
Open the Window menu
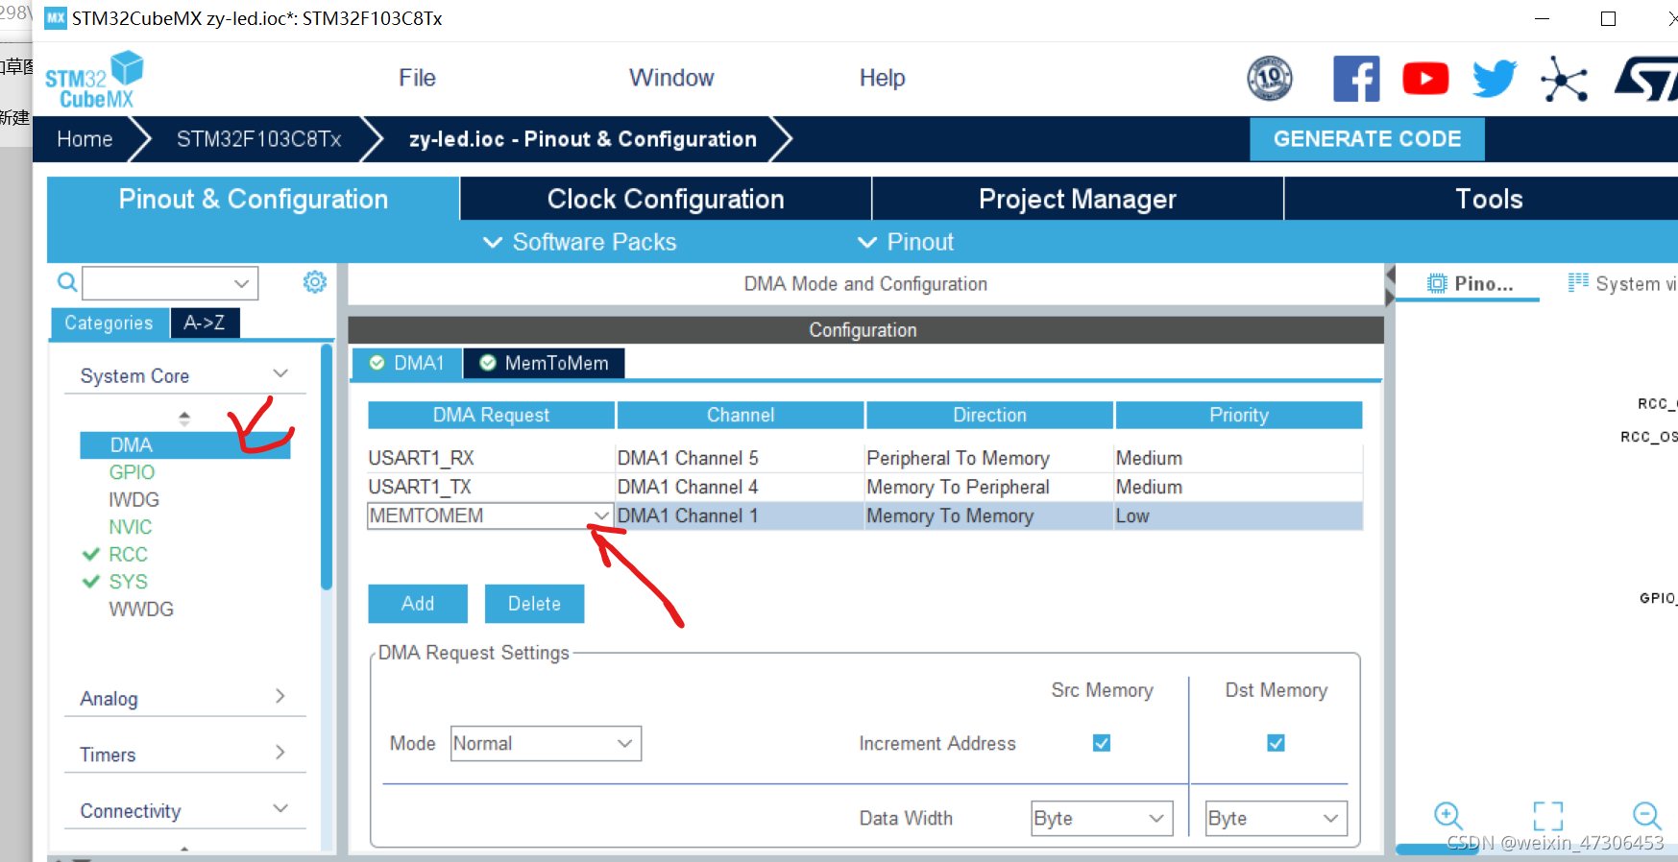coord(671,78)
